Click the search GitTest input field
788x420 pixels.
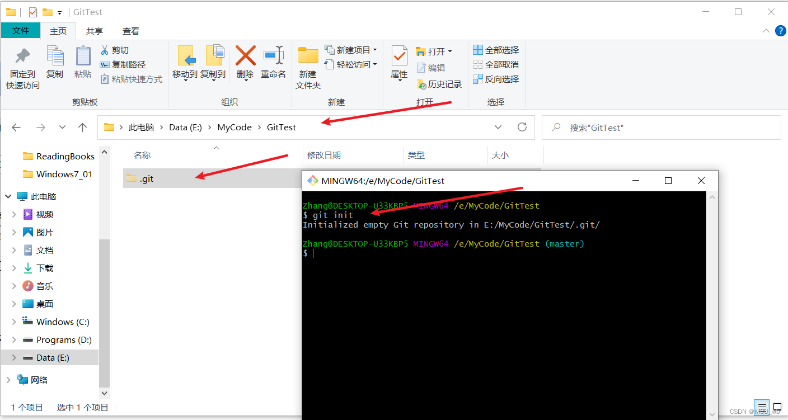point(662,128)
